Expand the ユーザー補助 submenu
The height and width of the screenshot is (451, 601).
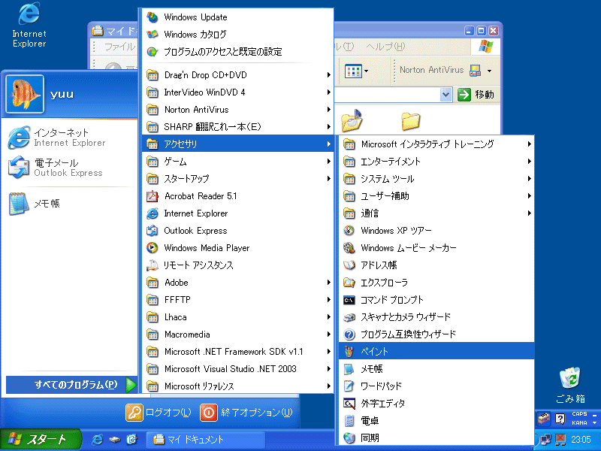[436, 196]
